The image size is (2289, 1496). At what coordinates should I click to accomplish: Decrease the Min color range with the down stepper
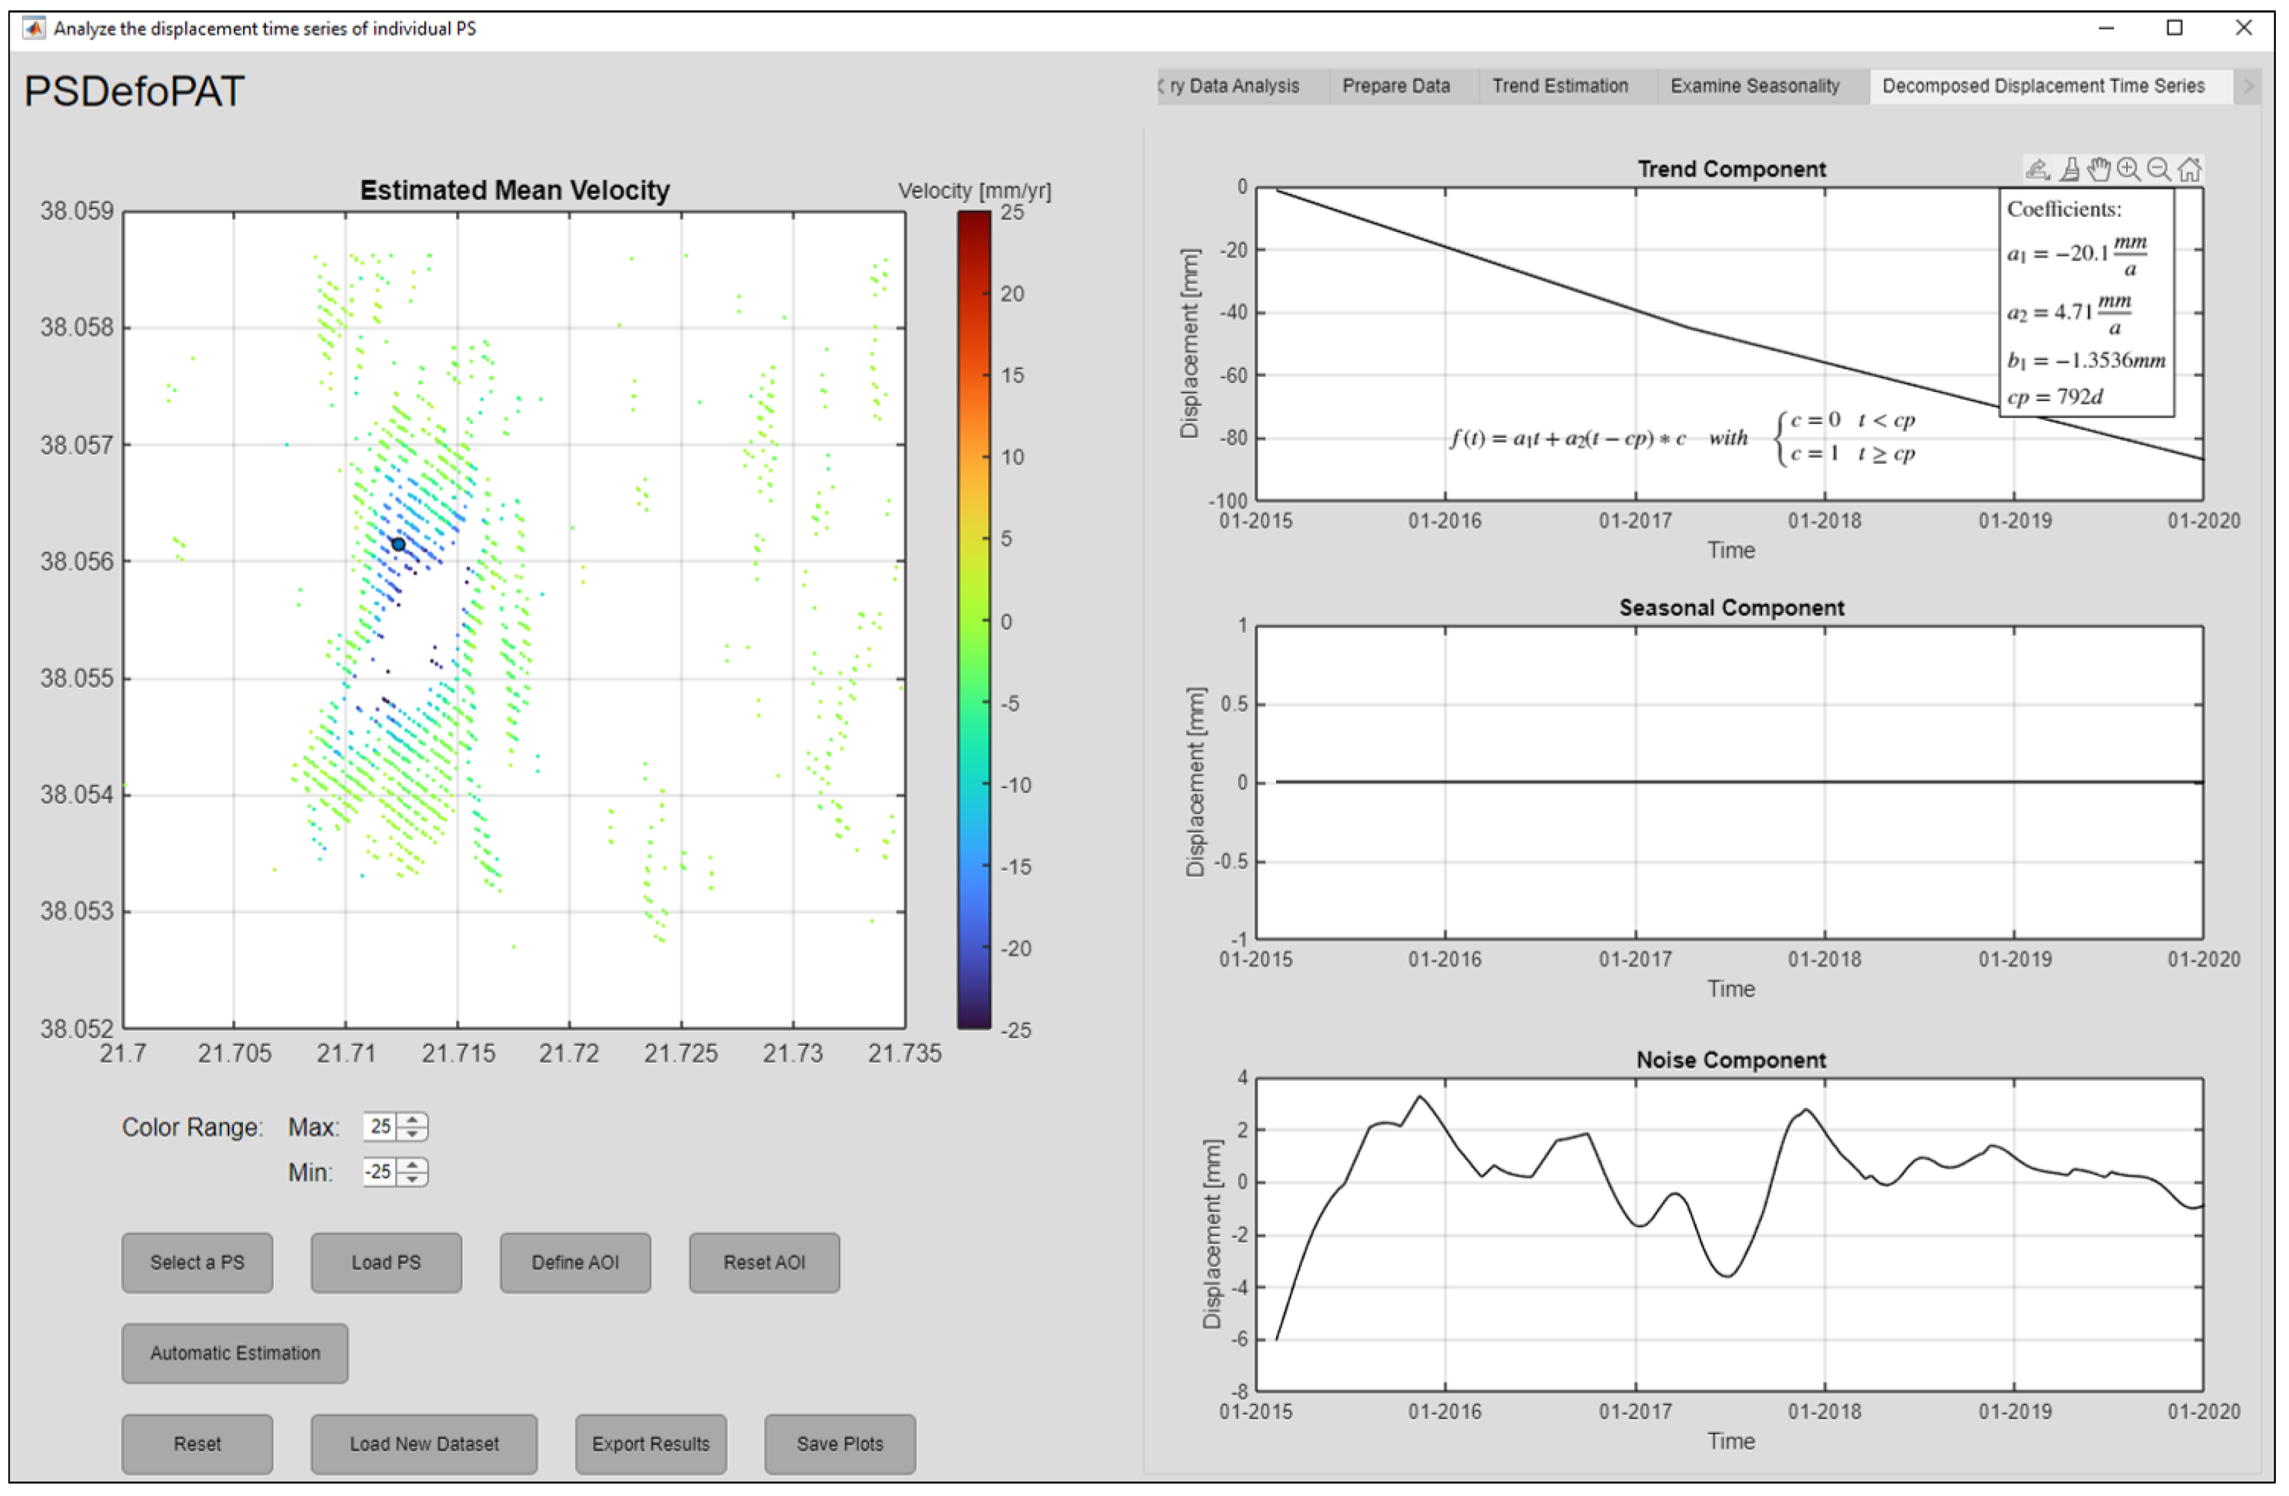coord(412,1179)
